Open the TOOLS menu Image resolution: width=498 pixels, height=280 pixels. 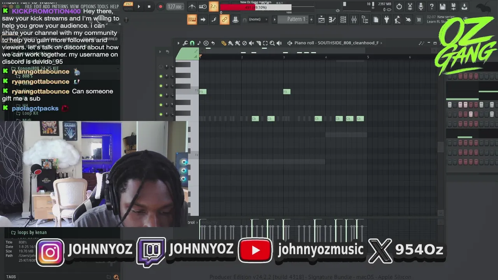pos(103,7)
